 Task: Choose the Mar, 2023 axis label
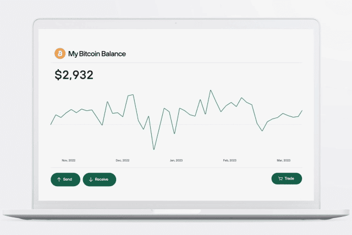click(283, 160)
